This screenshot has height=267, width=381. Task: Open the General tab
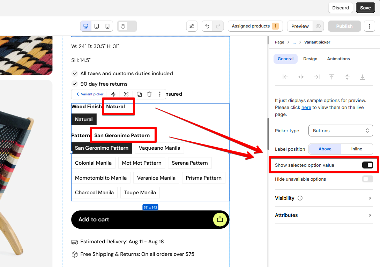coord(285,59)
